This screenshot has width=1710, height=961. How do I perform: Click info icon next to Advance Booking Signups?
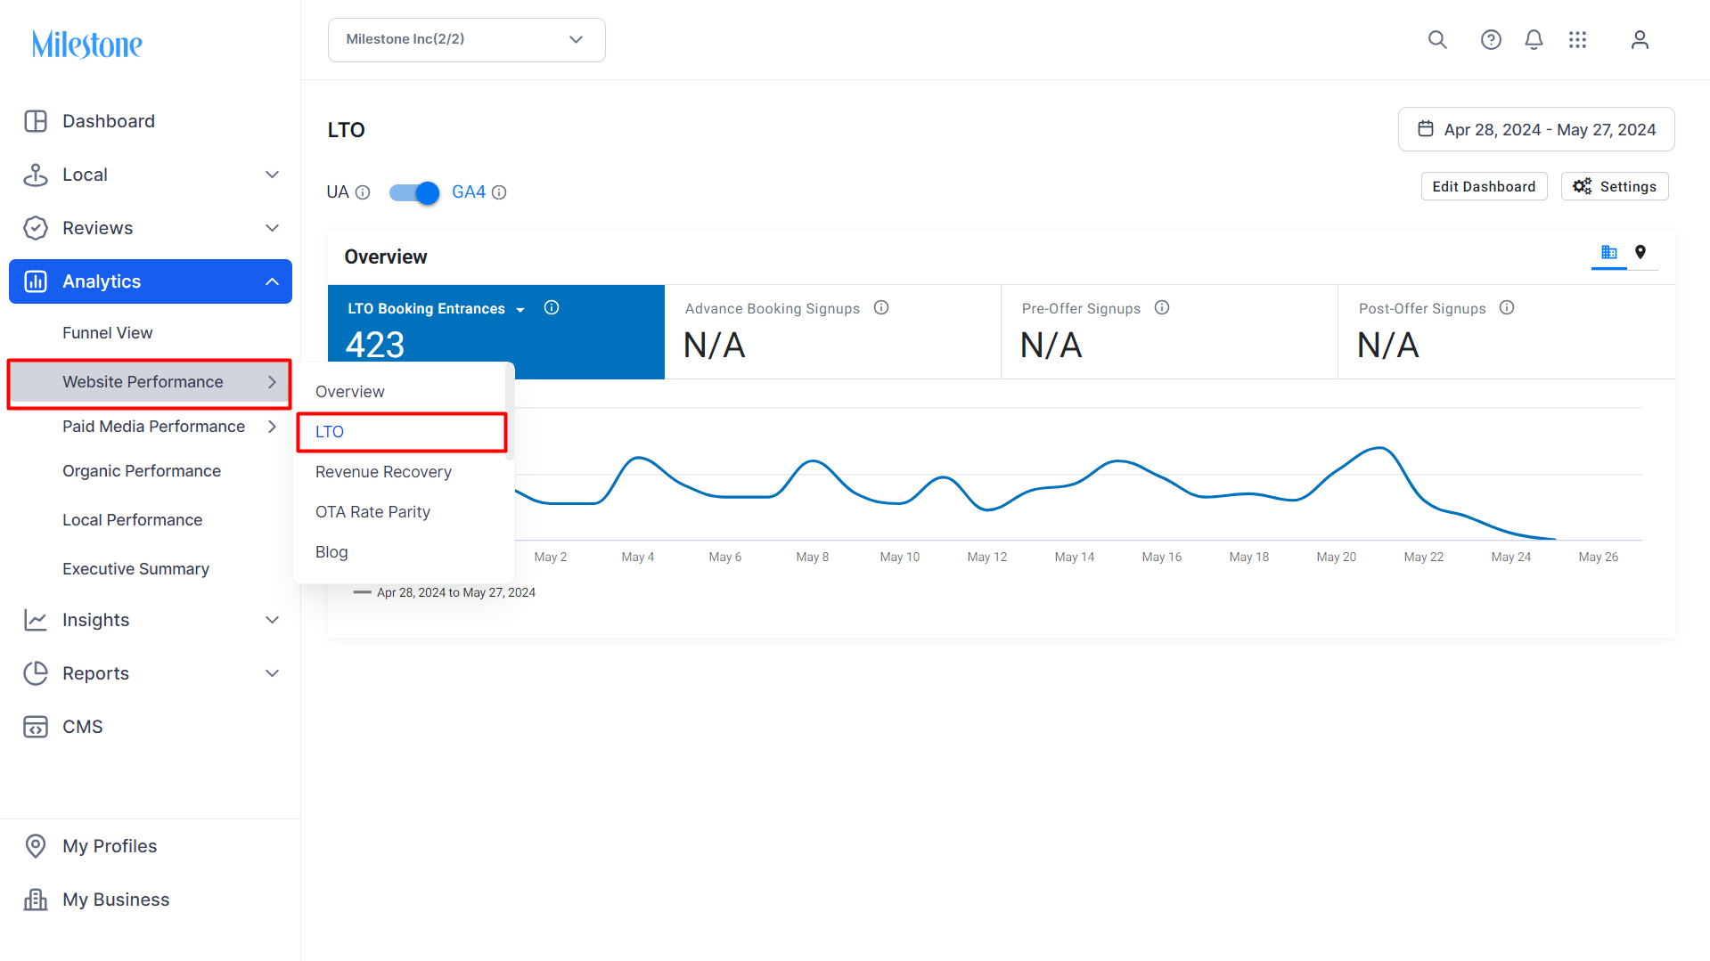(x=881, y=308)
